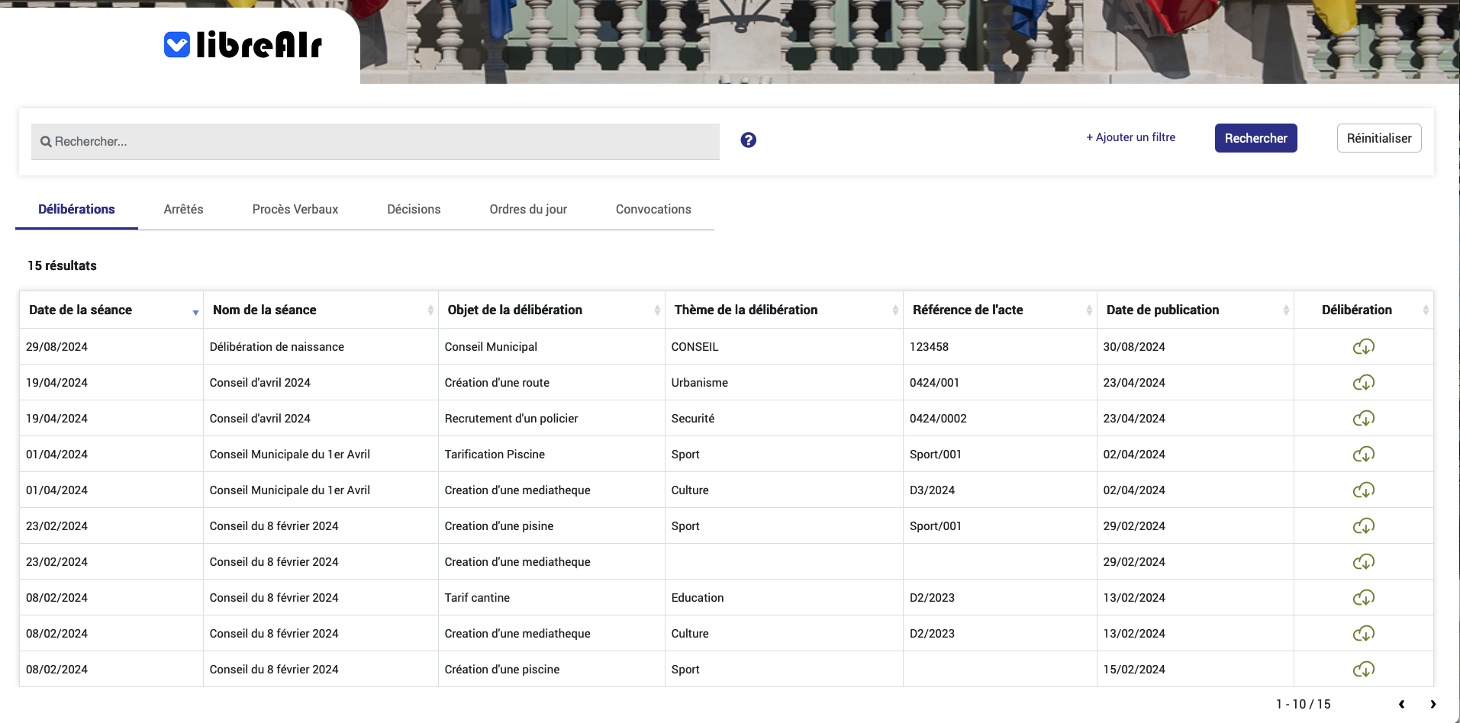This screenshot has height=723, width=1460.
Task: Click the libreAir logo
Action: click(x=243, y=45)
